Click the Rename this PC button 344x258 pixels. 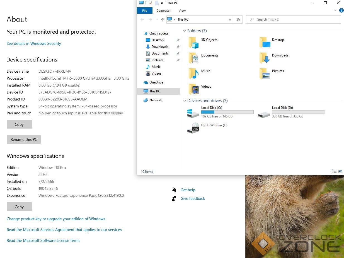[x=24, y=139]
